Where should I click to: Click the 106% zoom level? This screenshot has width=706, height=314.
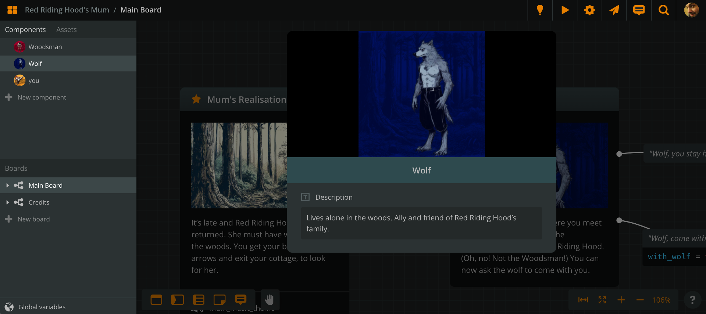coord(661,300)
